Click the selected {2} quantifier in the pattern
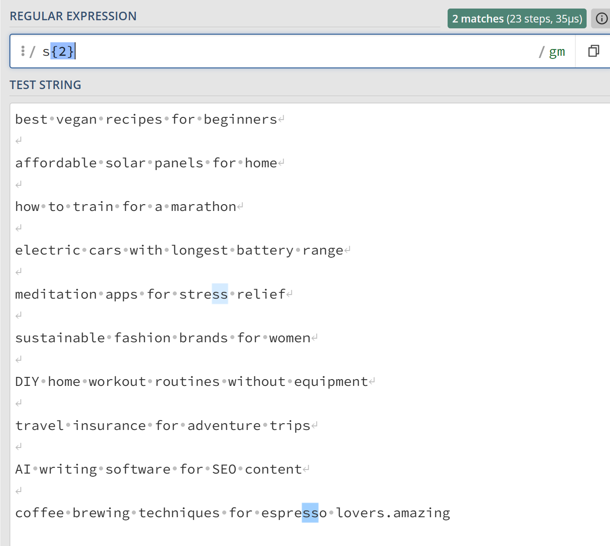The image size is (610, 546). click(63, 51)
